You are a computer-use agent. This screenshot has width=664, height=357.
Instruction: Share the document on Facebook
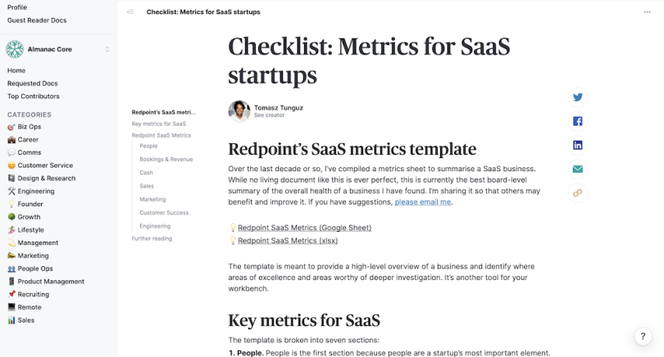[x=578, y=121]
